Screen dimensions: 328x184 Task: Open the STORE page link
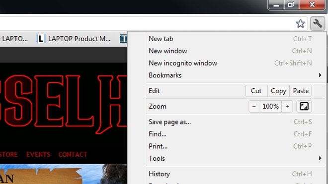click(x=9, y=155)
